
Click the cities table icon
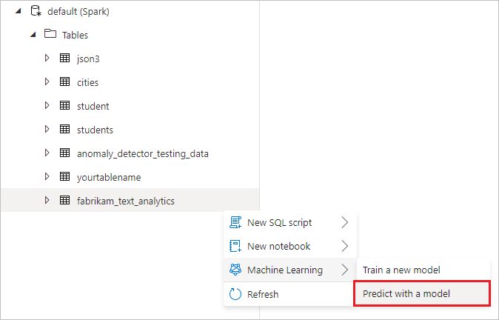click(64, 82)
